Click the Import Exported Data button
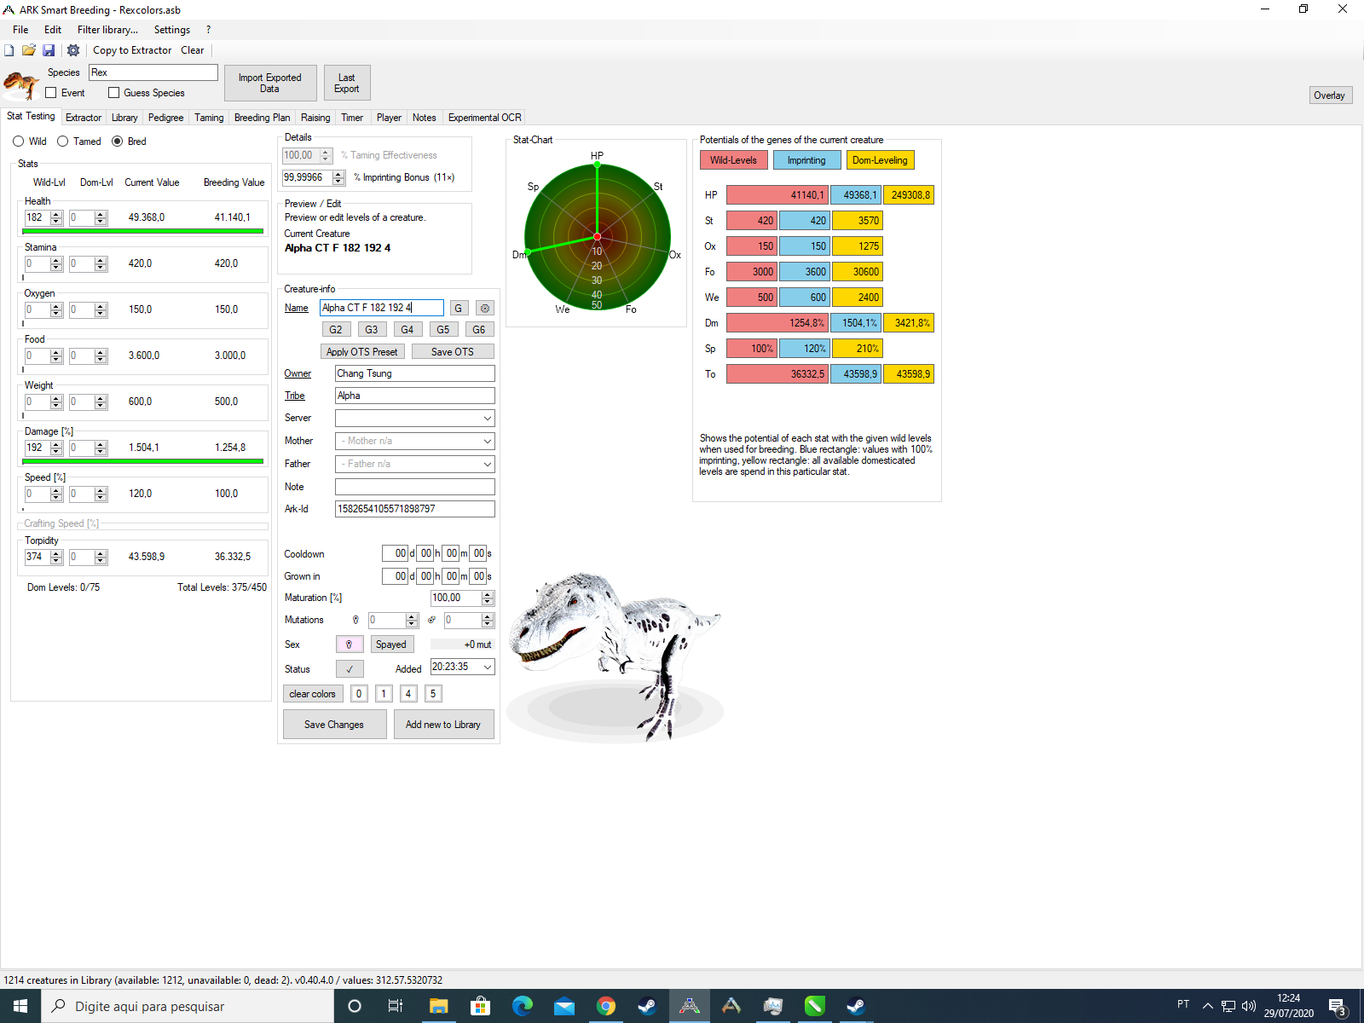This screenshot has height=1023, width=1364. [270, 83]
